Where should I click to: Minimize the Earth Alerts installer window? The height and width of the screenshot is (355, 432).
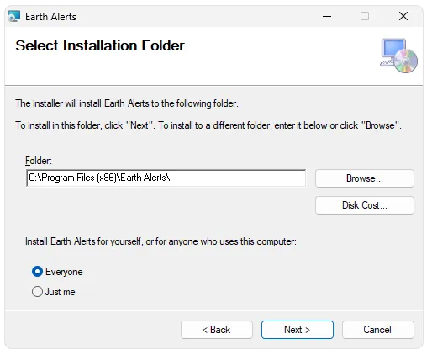pos(327,16)
